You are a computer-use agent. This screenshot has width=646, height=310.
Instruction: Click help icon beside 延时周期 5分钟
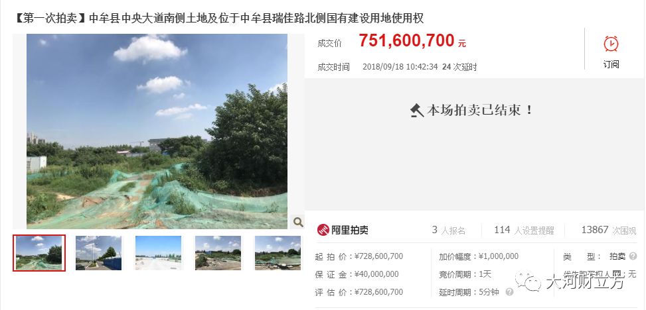click(509, 292)
